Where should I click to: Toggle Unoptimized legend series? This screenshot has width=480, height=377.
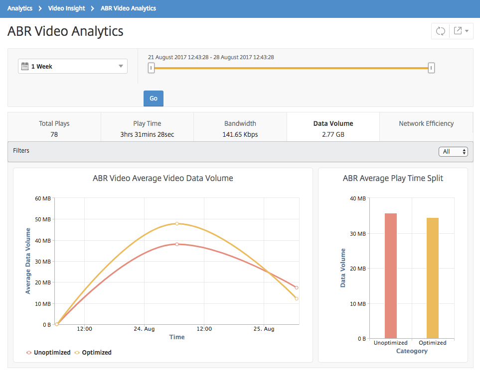click(48, 352)
